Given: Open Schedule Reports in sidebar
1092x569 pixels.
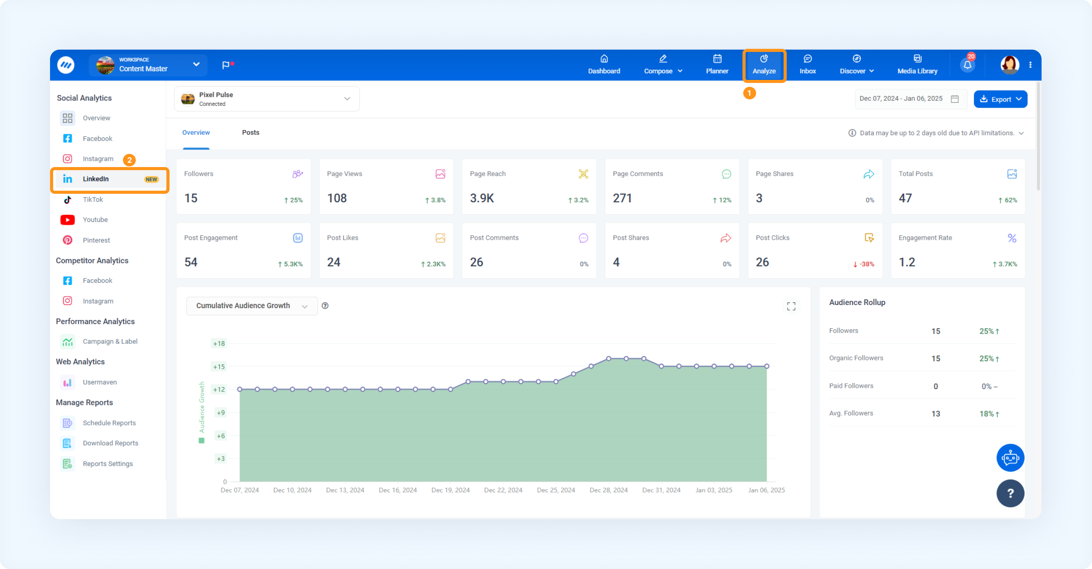Looking at the screenshot, I should tap(109, 423).
